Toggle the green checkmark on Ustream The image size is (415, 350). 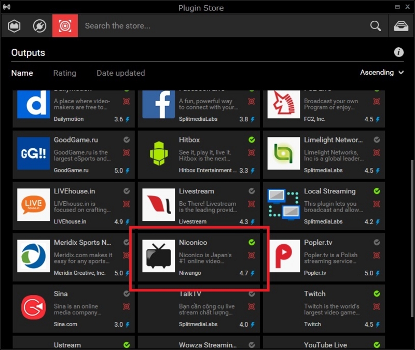click(127, 345)
